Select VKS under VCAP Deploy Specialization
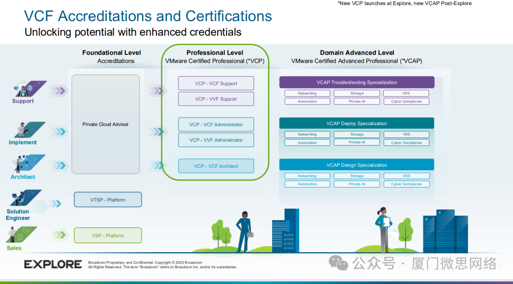This screenshot has height=284, width=513. click(406, 134)
